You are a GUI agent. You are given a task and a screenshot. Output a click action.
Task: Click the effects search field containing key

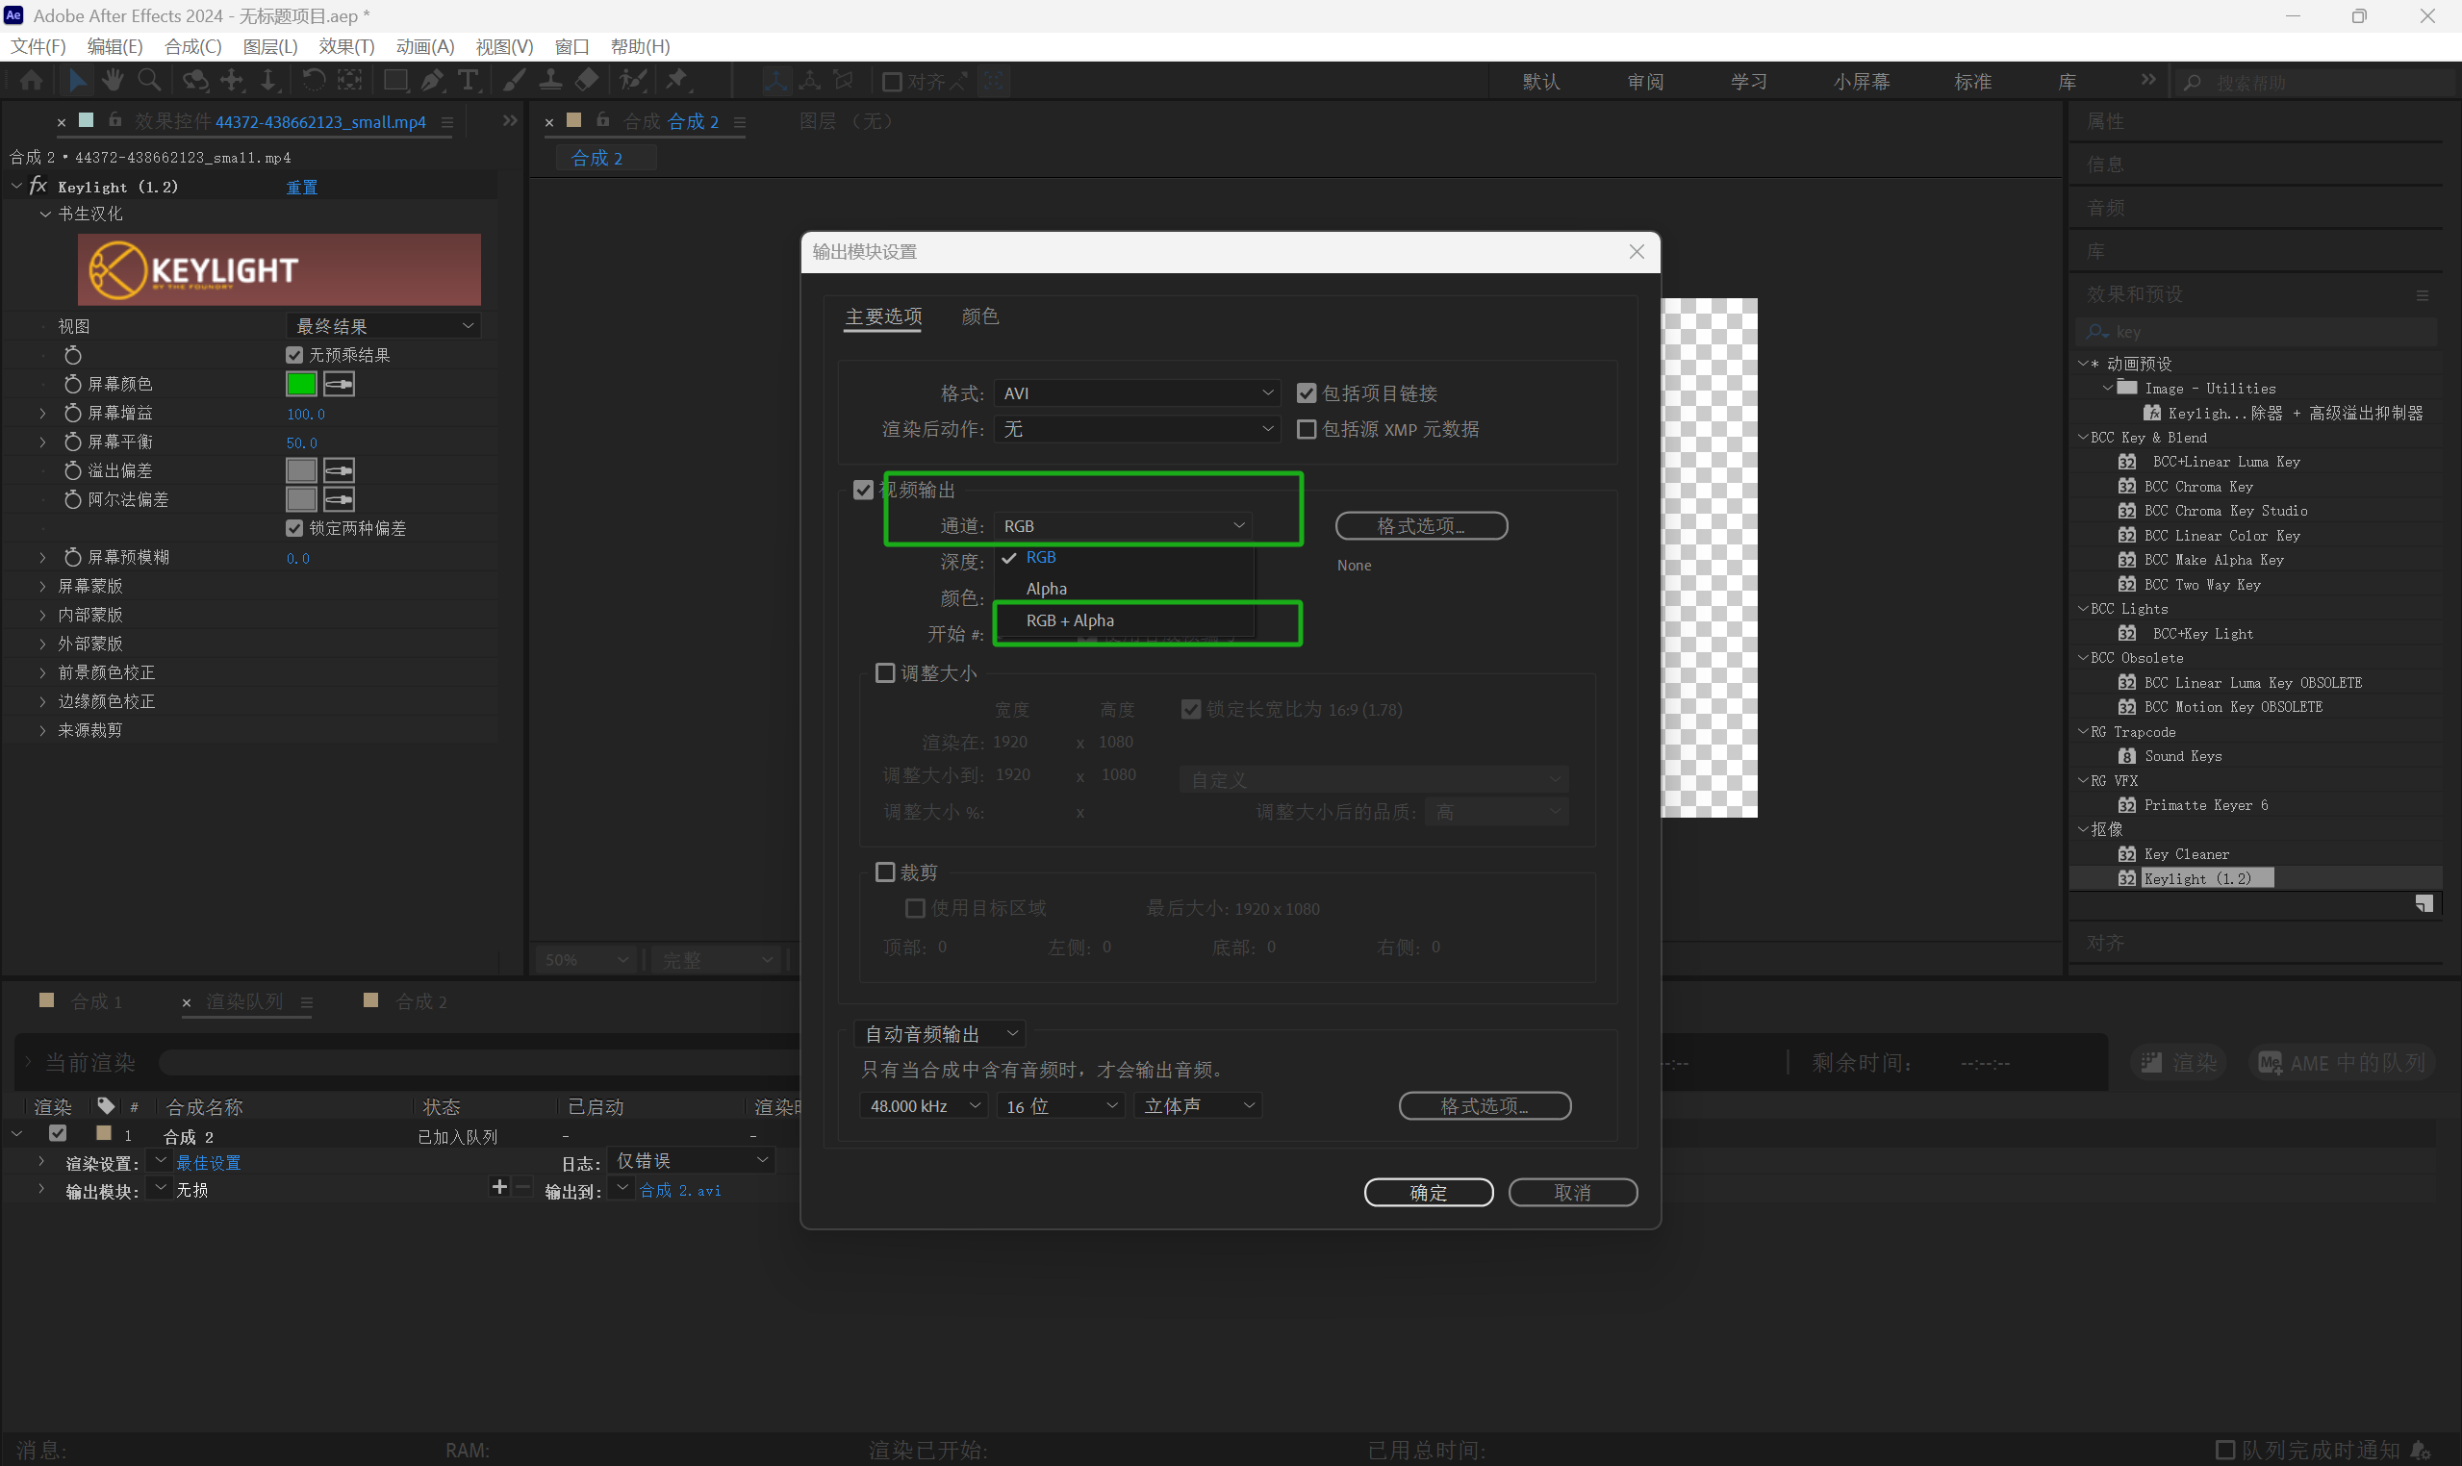click(x=2255, y=332)
